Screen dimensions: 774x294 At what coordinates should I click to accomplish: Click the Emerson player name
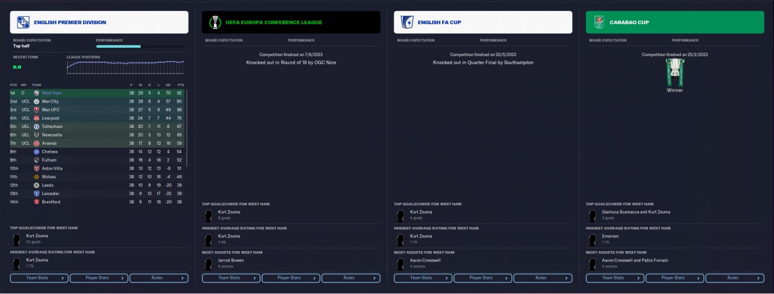pos(611,236)
